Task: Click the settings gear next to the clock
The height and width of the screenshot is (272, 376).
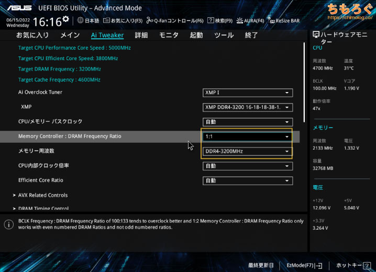Action: click(65, 19)
